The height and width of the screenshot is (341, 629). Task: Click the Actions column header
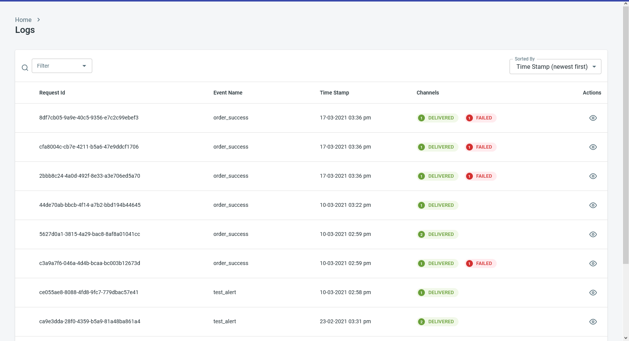(x=592, y=93)
